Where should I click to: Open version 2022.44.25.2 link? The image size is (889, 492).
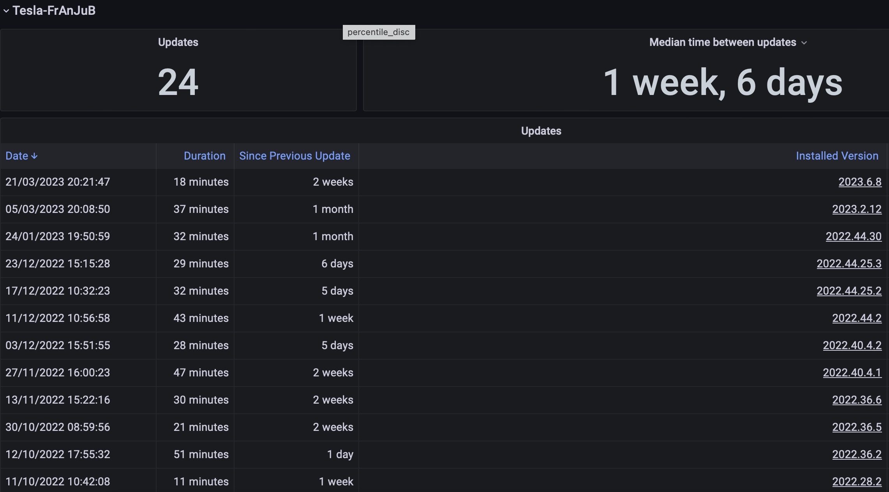pyautogui.click(x=849, y=291)
